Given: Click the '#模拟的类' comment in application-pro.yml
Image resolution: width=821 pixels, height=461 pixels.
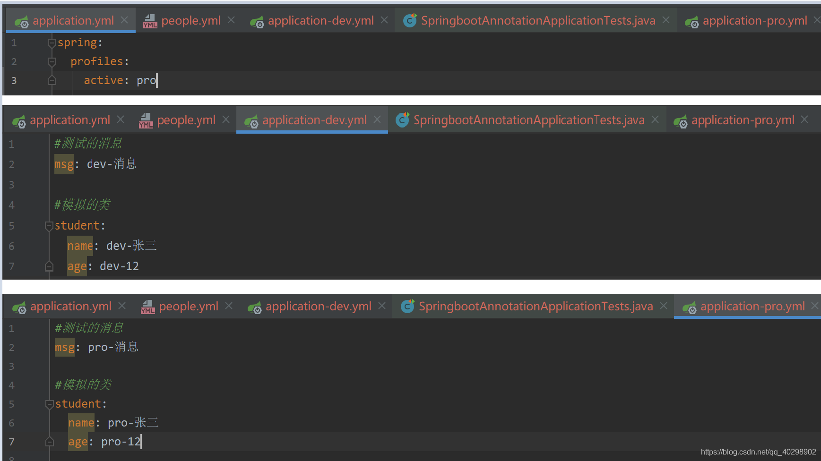Looking at the screenshot, I should [x=83, y=384].
